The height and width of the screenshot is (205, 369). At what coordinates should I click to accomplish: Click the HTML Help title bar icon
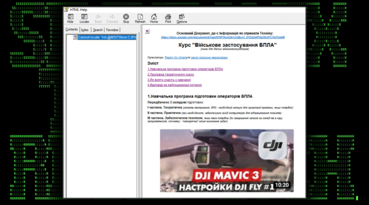click(66, 10)
